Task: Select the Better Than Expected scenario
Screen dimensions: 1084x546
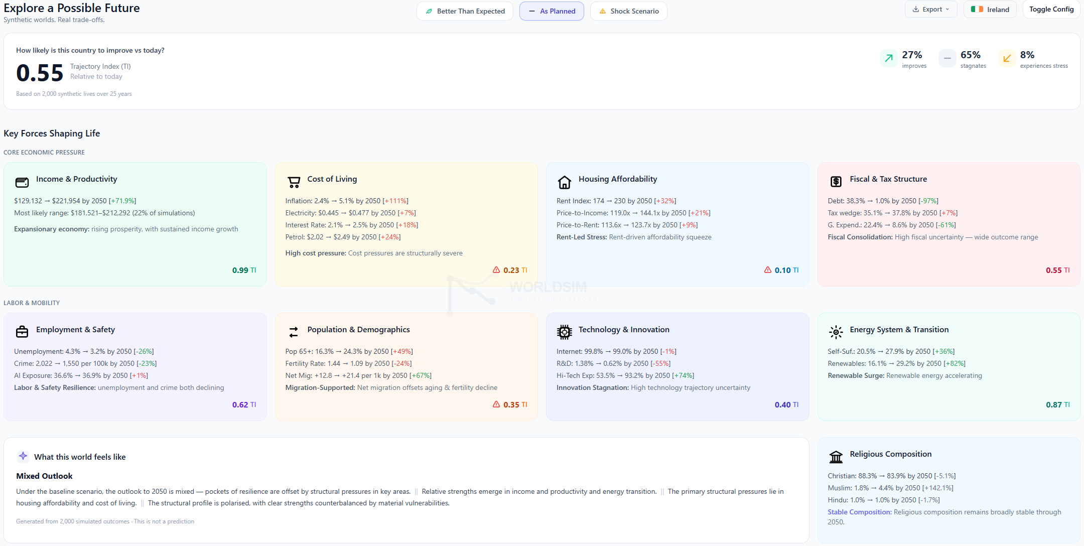Action: [x=465, y=11]
